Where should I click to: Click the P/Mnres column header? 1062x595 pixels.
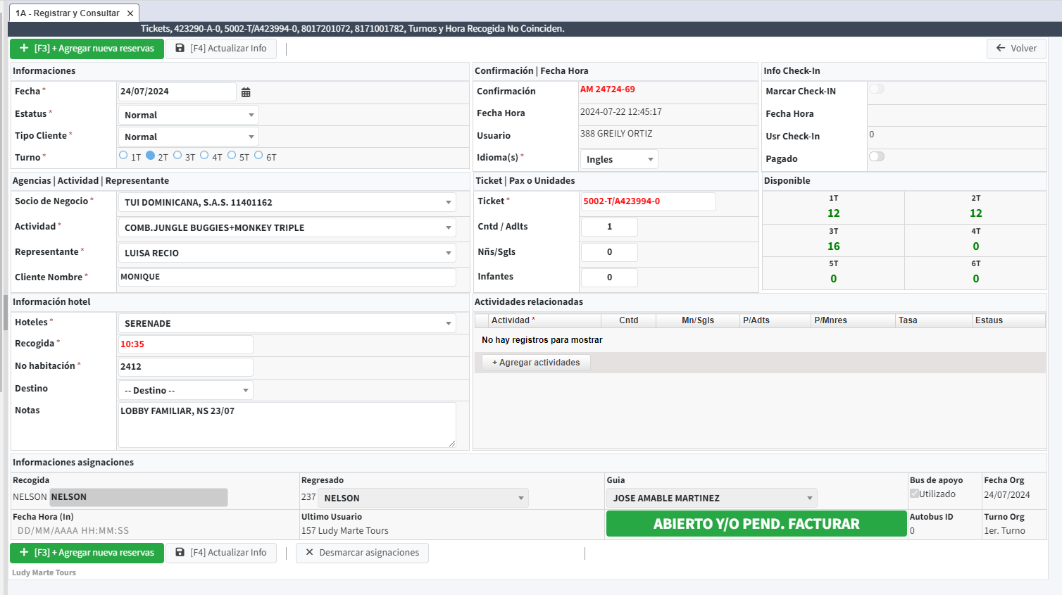(853, 320)
